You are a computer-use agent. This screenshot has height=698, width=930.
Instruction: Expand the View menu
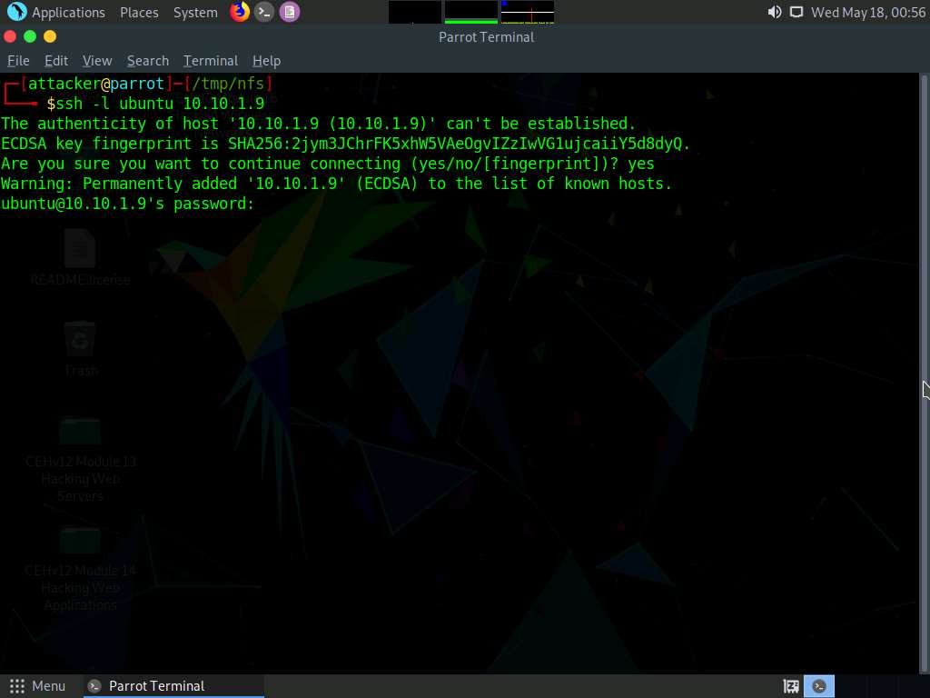click(97, 61)
